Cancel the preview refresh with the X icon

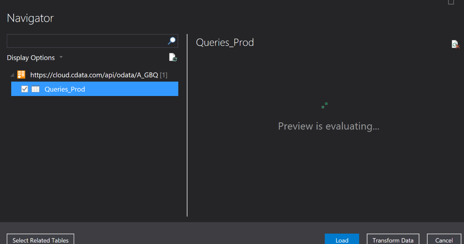click(x=455, y=44)
